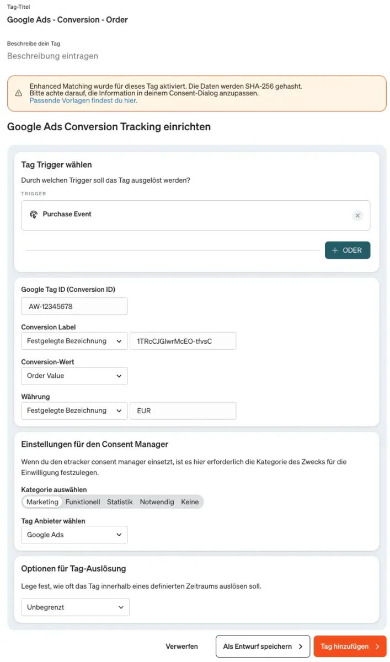Select the Funktionell category

pyautogui.click(x=83, y=502)
